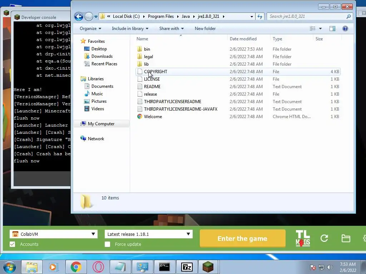Expand the view options dropdown arrow
The height and width of the screenshot is (274, 366).
point(321,29)
